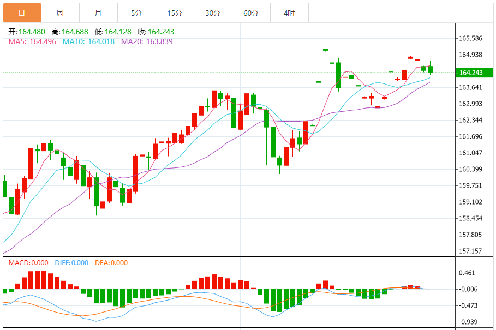496x330 pixels.
Task: Switch to the 周 weekly tab
Action: click(x=61, y=13)
